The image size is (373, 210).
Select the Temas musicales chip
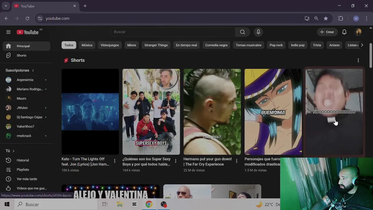tap(249, 45)
